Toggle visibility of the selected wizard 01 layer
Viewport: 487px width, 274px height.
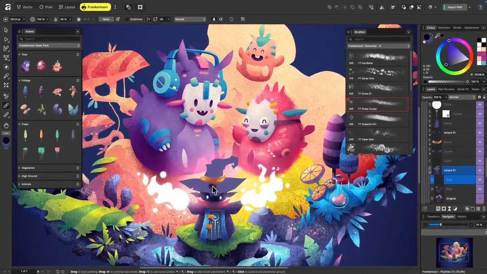pyautogui.click(x=479, y=170)
